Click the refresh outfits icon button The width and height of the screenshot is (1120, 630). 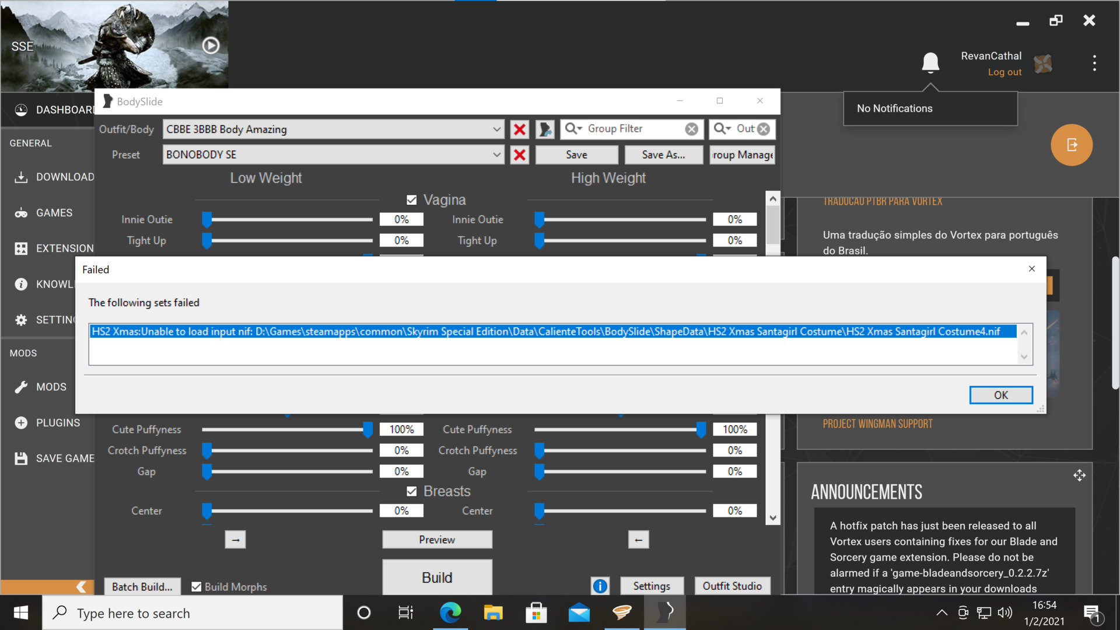coord(545,129)
